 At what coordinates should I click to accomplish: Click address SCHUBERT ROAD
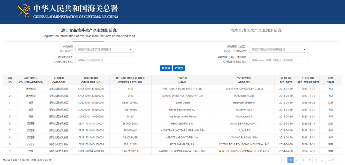coord(244,96)
